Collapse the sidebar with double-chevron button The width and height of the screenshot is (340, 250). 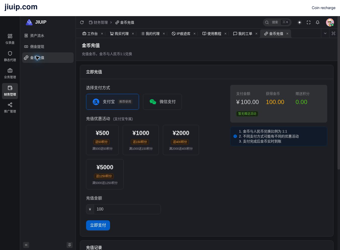[26, 245]
